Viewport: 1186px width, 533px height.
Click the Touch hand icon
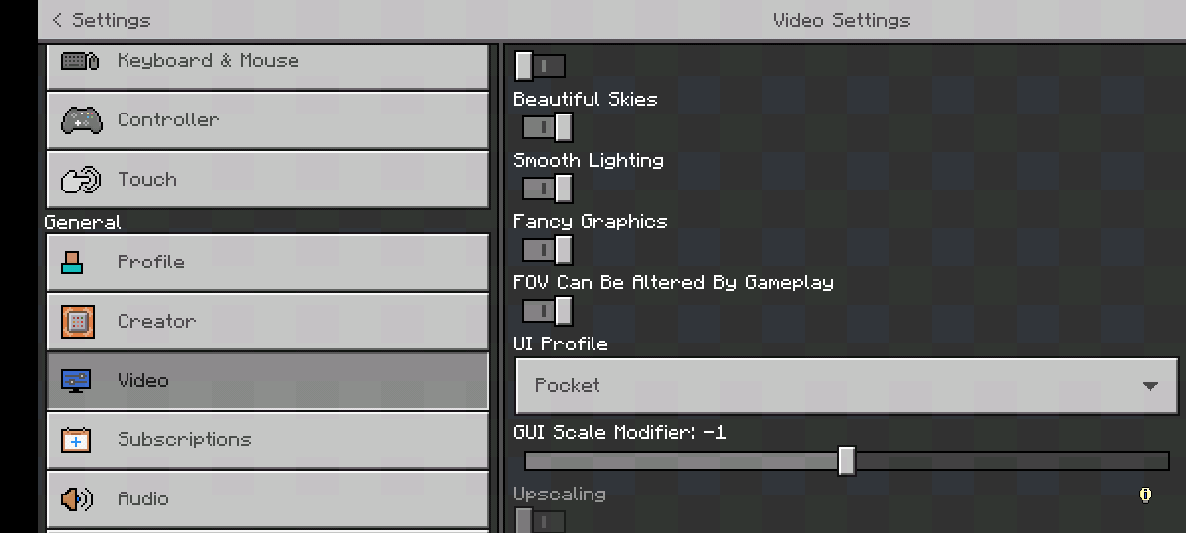(x=81, y=180)
